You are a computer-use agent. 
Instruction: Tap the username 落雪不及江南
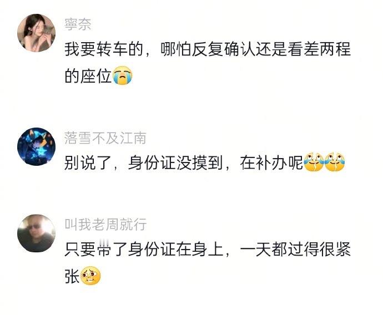tap(105, 138)
